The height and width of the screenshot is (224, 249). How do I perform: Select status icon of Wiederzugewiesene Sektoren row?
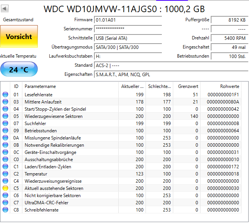click(x=5, y=116)
